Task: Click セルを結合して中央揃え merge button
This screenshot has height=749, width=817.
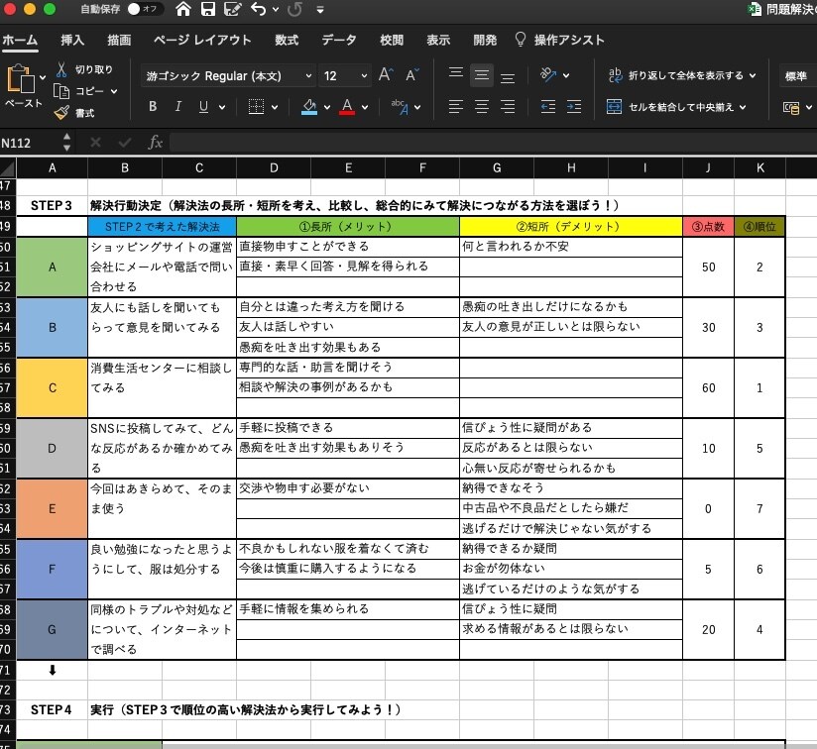Action: click(670, 107)
